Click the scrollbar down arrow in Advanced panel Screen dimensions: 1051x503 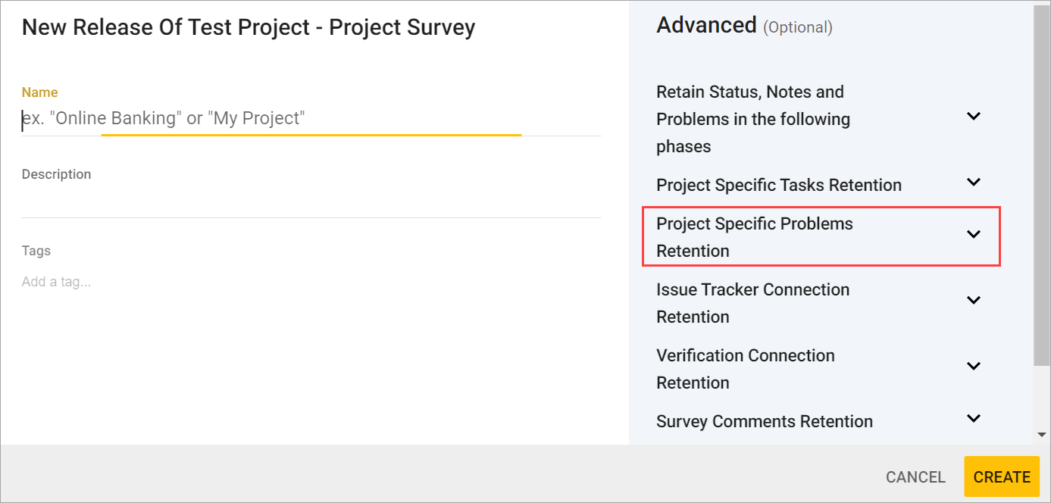[x=1042, y=436]
